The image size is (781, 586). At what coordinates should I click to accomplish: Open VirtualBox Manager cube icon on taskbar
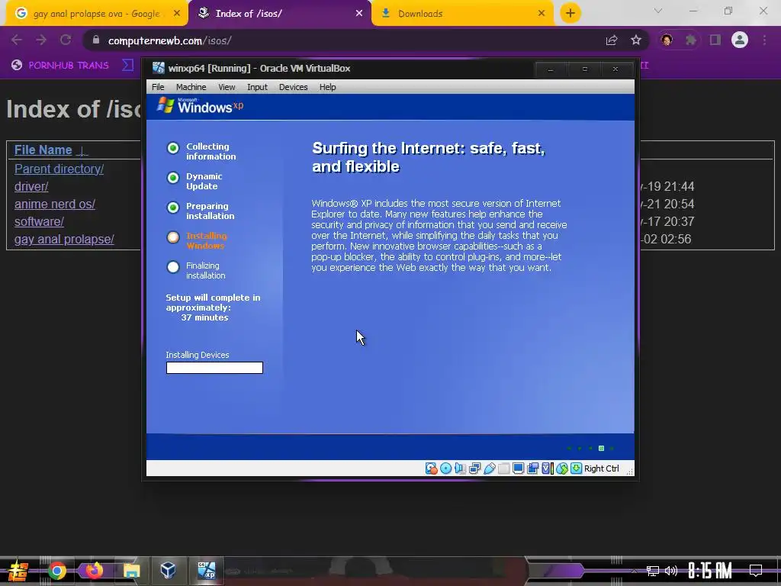pyautogui.click(x=168, y=570)
